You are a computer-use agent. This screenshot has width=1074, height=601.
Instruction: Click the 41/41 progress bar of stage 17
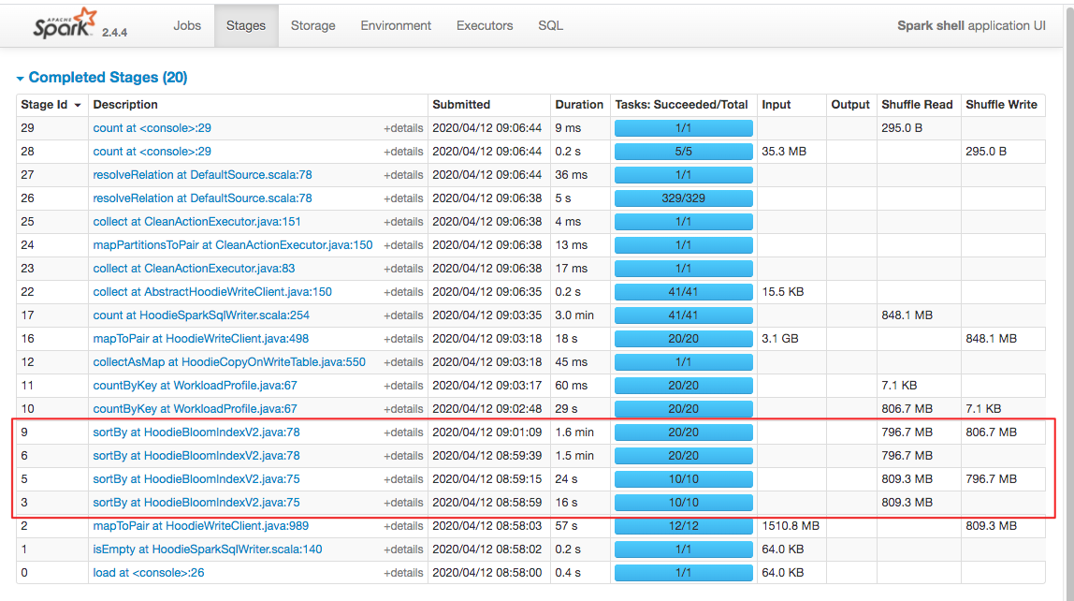click(684, 315)
